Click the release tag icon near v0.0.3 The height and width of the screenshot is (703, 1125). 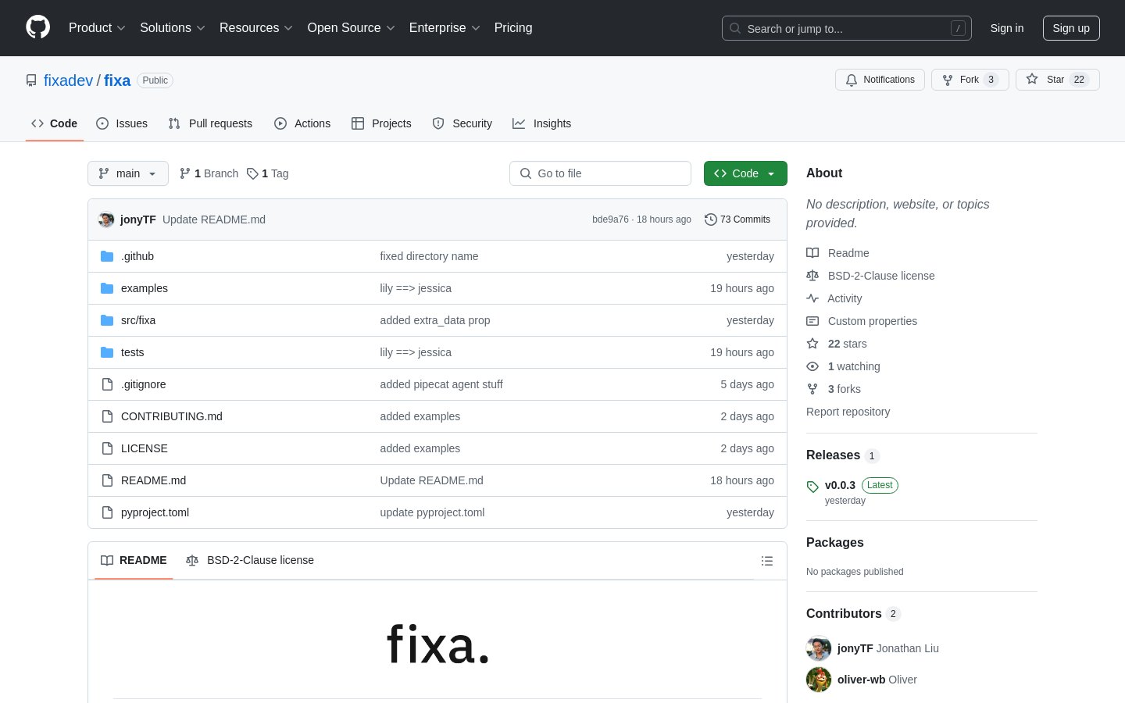tap(812, 487)
